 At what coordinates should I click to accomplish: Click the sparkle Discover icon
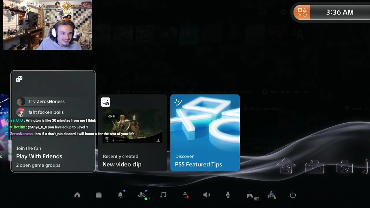pyautogui.click(x=178, y=102)
